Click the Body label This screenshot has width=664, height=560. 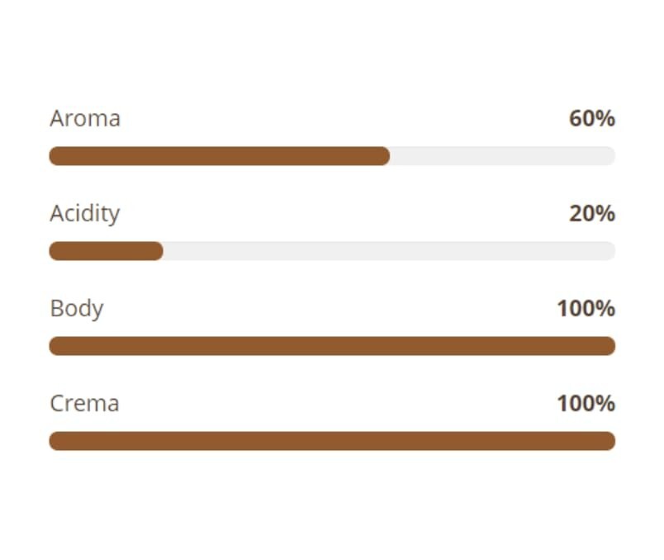[x=77, y=309]
